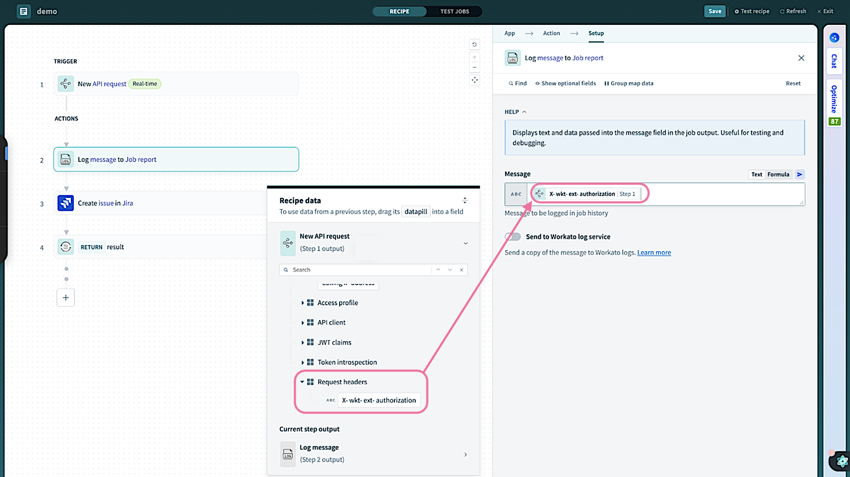Click the blue formula arrow icon beside Formula
The image size is (850, 477).
point(800,174)
